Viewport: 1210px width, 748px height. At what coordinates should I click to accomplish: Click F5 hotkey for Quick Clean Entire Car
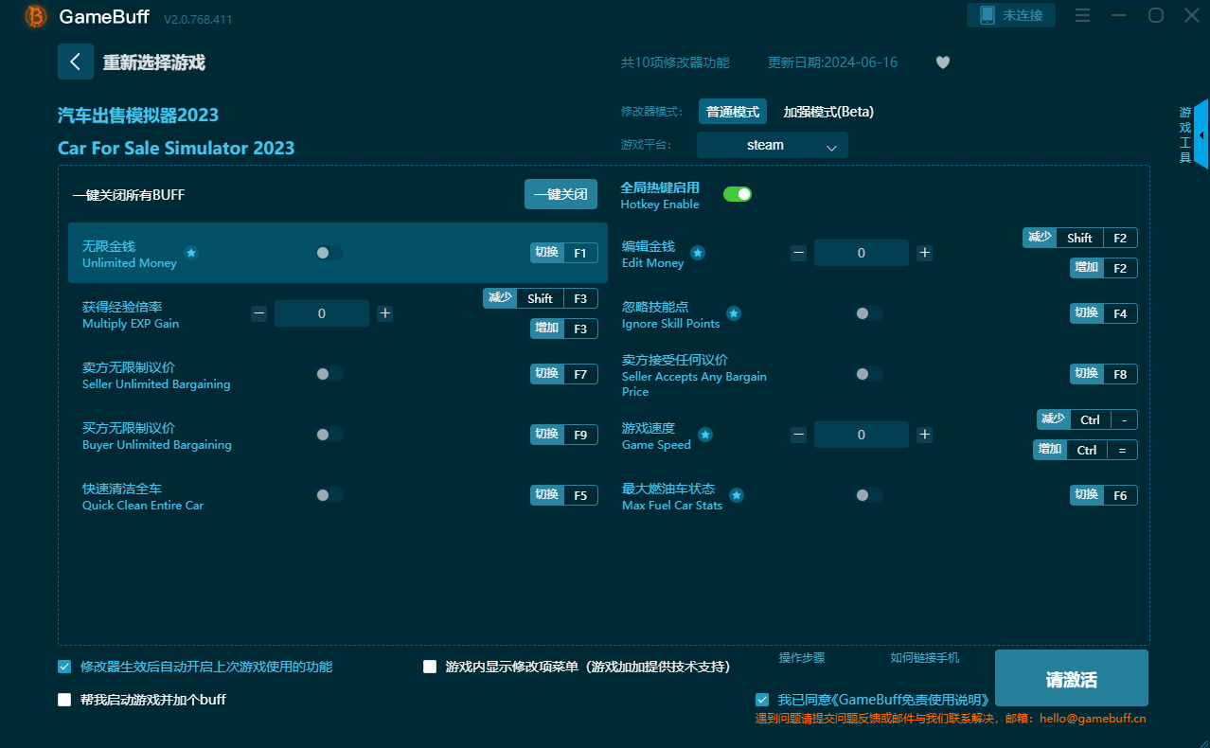pos(564,495)
